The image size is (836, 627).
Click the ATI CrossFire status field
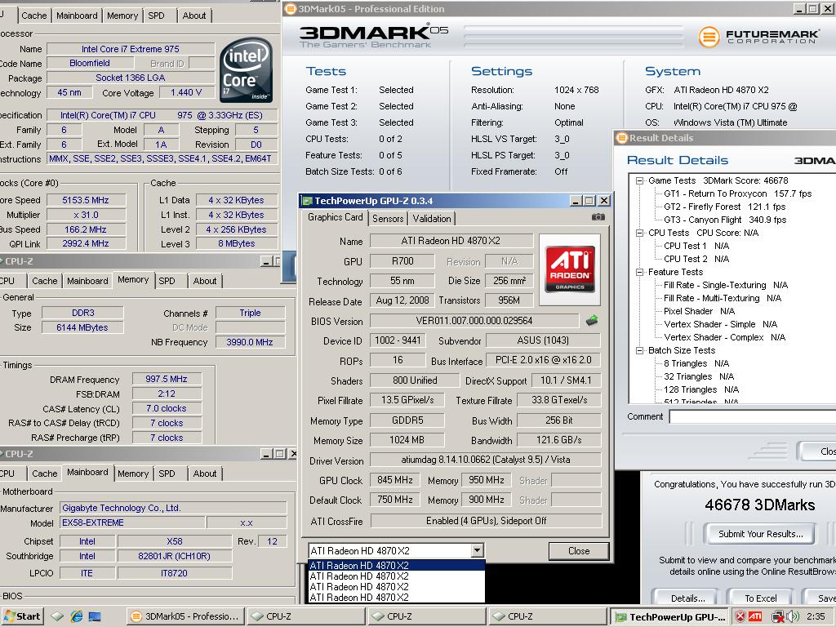click(486, 520)
